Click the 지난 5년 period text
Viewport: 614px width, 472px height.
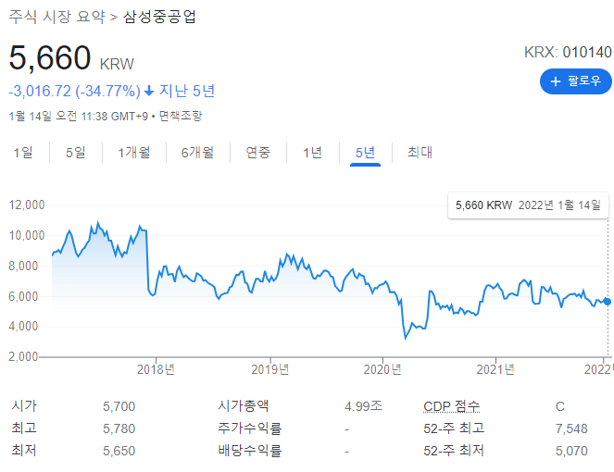pyautogui.click(x=187, y=92)
